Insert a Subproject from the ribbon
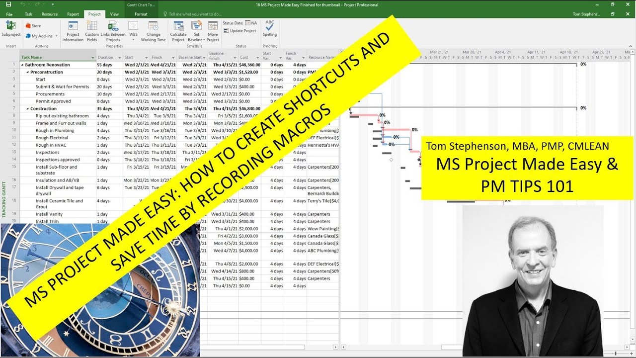This screenshot has width=636, height=358. pyautogui.click(x=11, y=29)
